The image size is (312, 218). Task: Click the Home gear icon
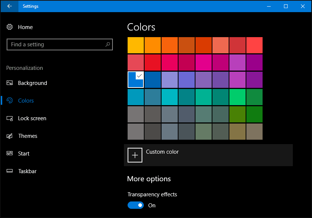10,27
